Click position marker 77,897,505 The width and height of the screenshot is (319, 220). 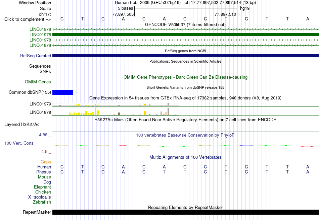[123, 14]
